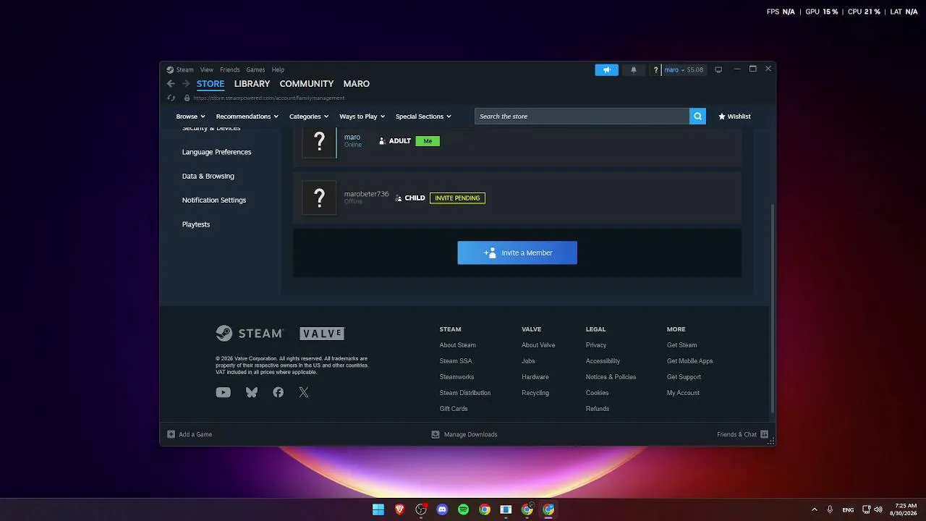
Task: Click the Invite a Member button
Action: (x=517, y=253)
